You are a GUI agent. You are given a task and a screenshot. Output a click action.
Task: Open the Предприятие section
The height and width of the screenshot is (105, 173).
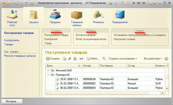pyautogui.click(x=120, y=17)
